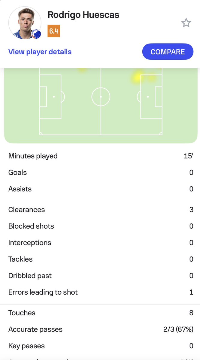The image size is (200, 360).
Task: Select the Interceptions stat row
Action: [x=100, y=243]
